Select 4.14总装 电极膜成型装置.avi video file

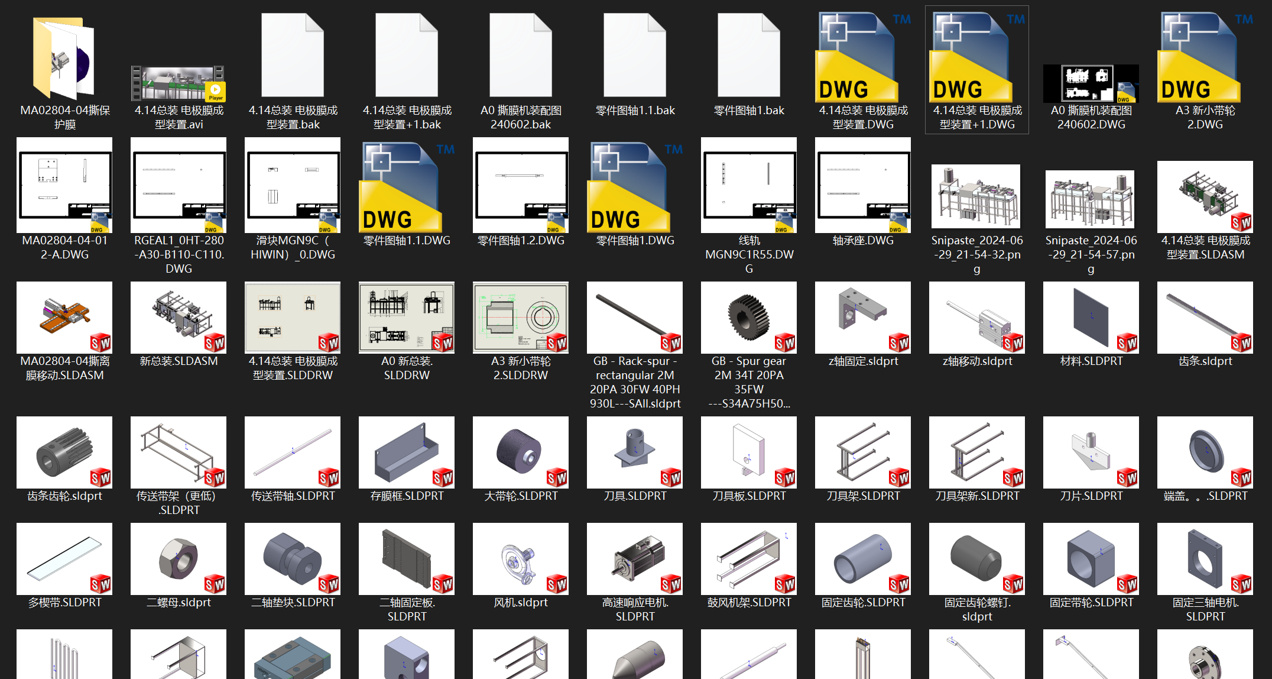[179, 83]
